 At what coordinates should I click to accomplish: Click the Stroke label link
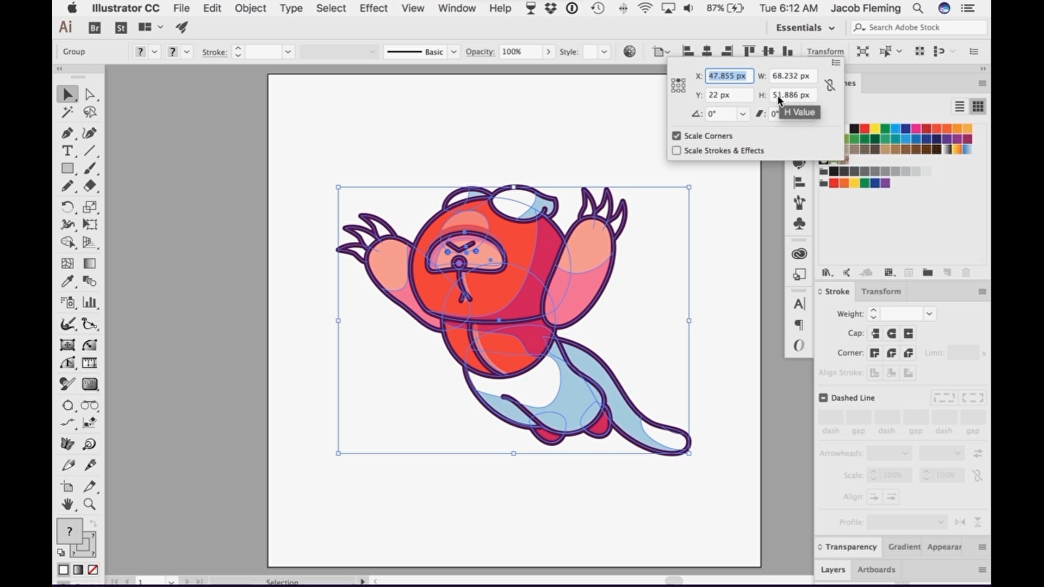pyautogui.click(x=214, y=52)
